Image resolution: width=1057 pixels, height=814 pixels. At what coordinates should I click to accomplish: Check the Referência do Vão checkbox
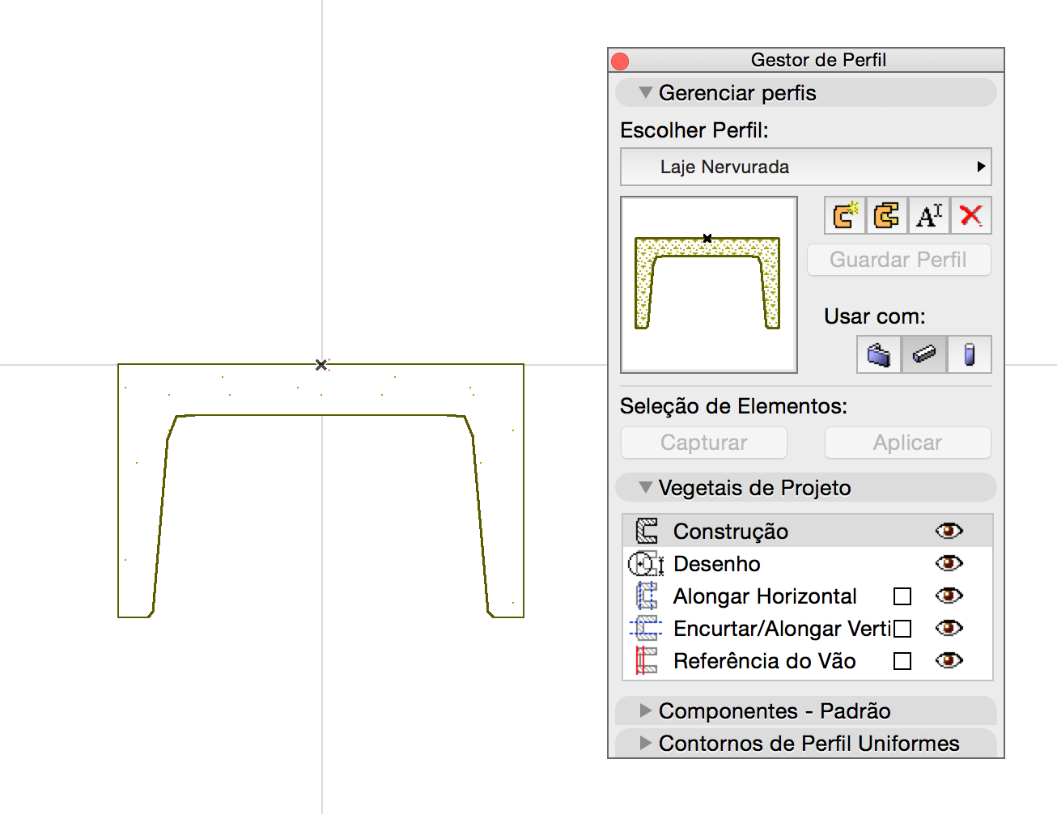[901, 661]
